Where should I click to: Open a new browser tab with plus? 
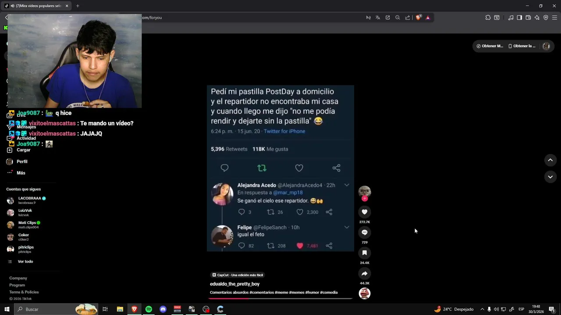[78, 6]
